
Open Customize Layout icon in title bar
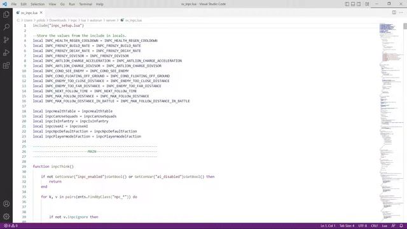tap(367, 4)
